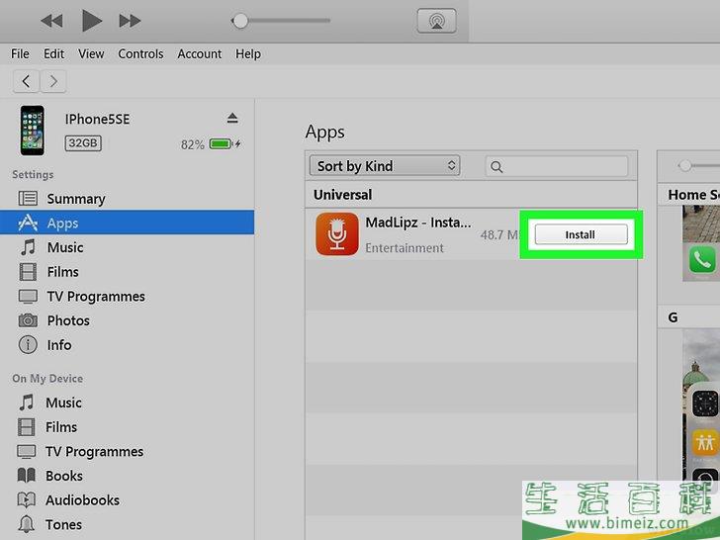
Task: Go back with the left chevron button
Action: pos(26,81)
